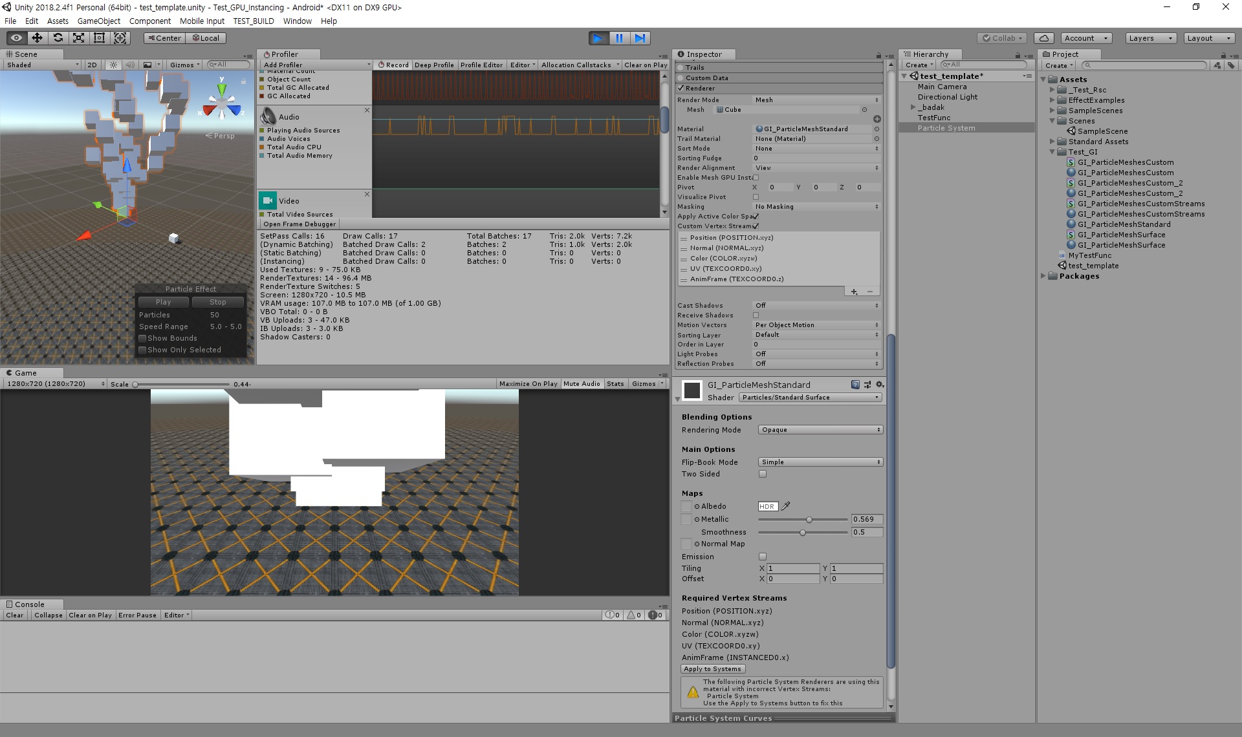Image resolution: width=1242 pixels, height=737 pixels.
Task: Click the Play mode button
Action: pos(598,38)
